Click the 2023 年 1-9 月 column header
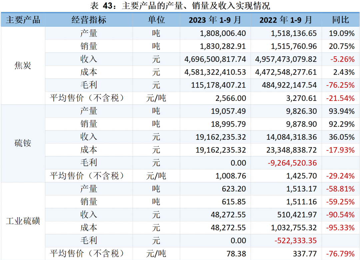 pyautogui.click(x=215, y=20)
